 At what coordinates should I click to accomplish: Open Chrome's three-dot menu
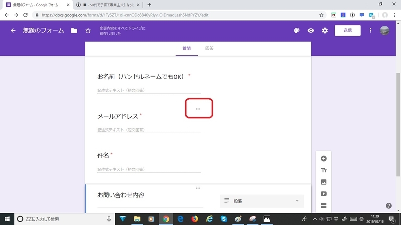pos(394,15)
